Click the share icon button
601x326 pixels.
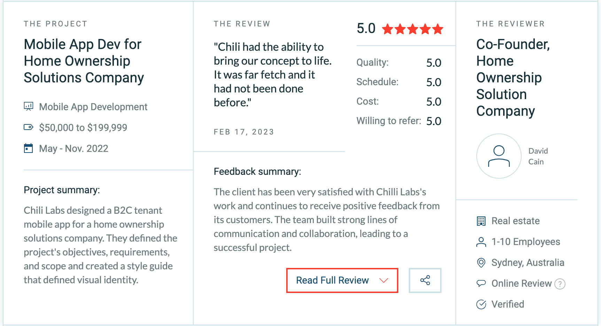pos(425,280)
